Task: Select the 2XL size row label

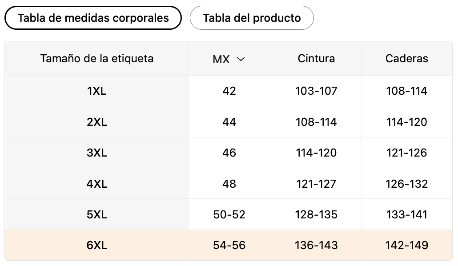Action: 97,122
